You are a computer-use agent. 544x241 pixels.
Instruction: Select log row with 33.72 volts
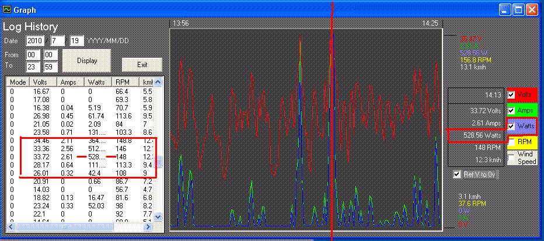click(x=41, y=157)
